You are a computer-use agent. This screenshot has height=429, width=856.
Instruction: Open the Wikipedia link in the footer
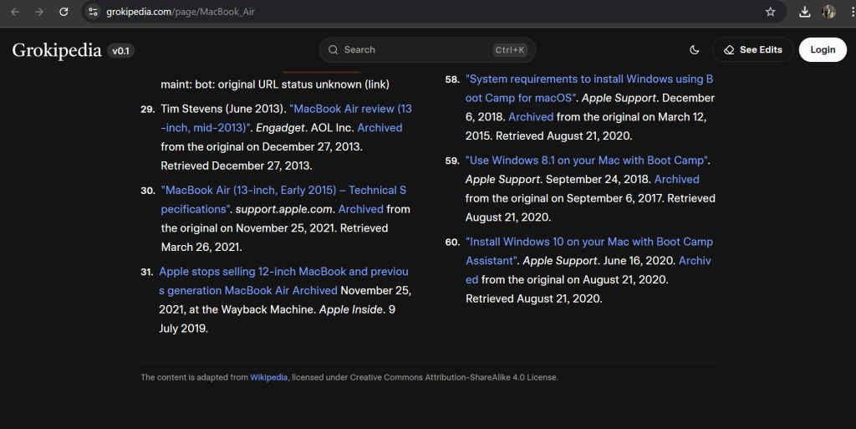(x=268, y=377)
